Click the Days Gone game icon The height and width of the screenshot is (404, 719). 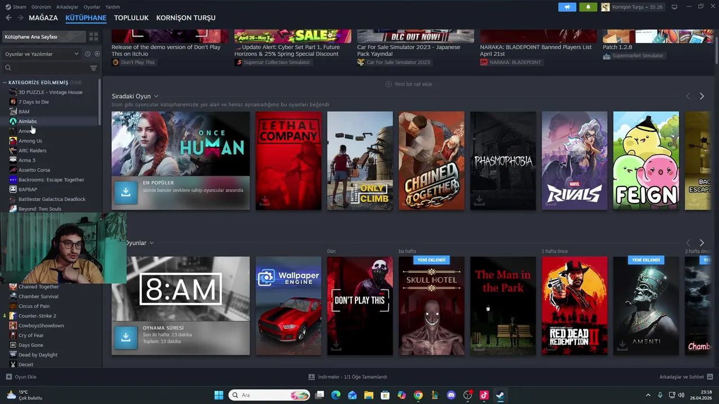pyautogui.click(x=13, y=345)
